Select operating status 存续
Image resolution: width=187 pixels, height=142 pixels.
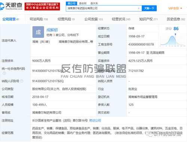point(131,28)
